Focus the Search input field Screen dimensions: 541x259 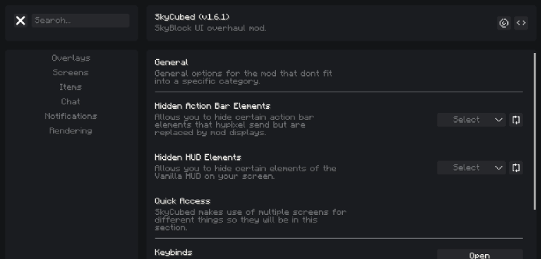[80, 21]
